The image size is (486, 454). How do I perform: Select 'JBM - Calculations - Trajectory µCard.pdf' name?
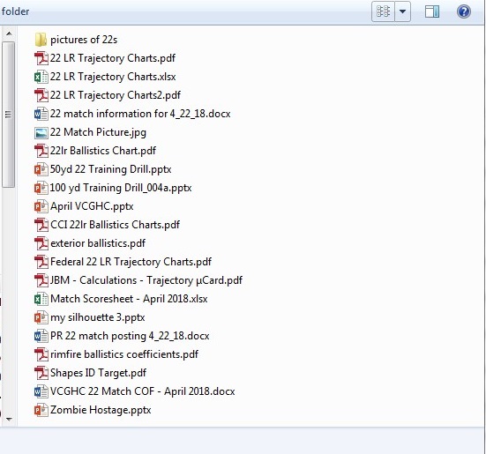[146, 280]
